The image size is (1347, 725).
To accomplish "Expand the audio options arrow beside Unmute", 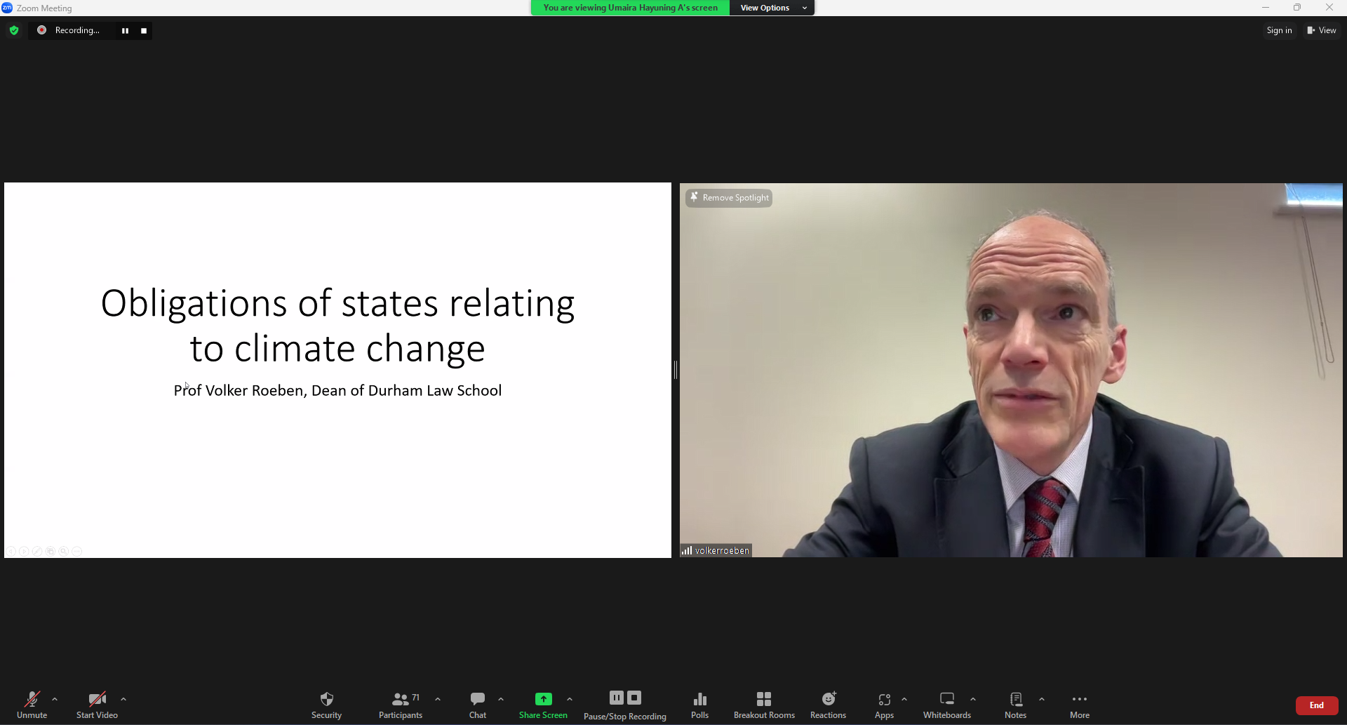I will click(x=55, y=699).
